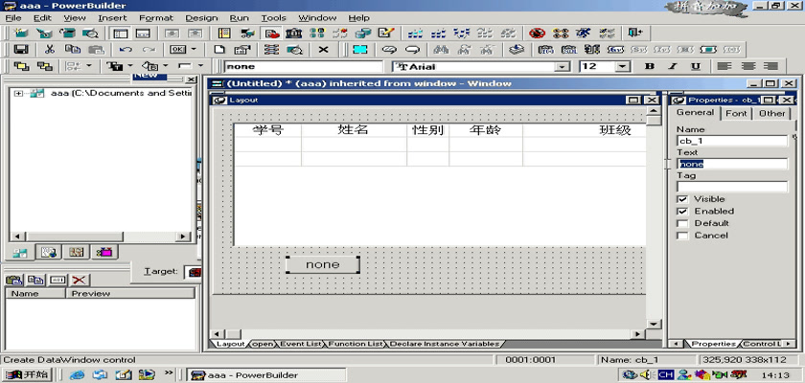Switch to the Event List tab
This screenshot has height=383, width=805.
pos(301,344)
